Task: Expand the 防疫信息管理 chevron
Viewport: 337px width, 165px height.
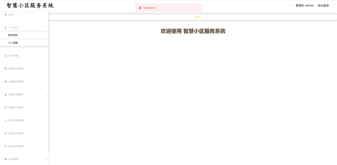Action: 46,120
